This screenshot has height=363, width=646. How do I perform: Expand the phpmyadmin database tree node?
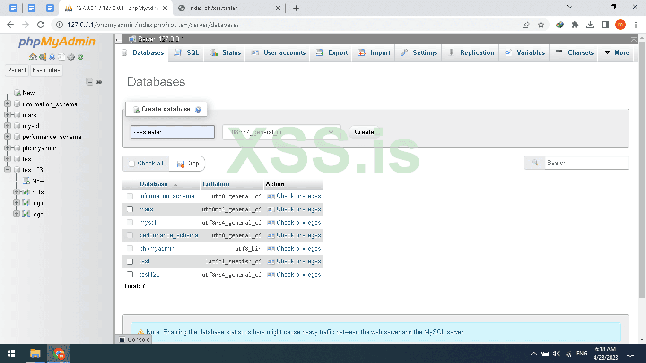pos(8,148)
